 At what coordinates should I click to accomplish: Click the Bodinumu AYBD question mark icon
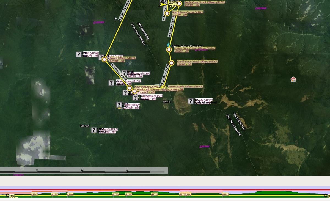[124, 73]
